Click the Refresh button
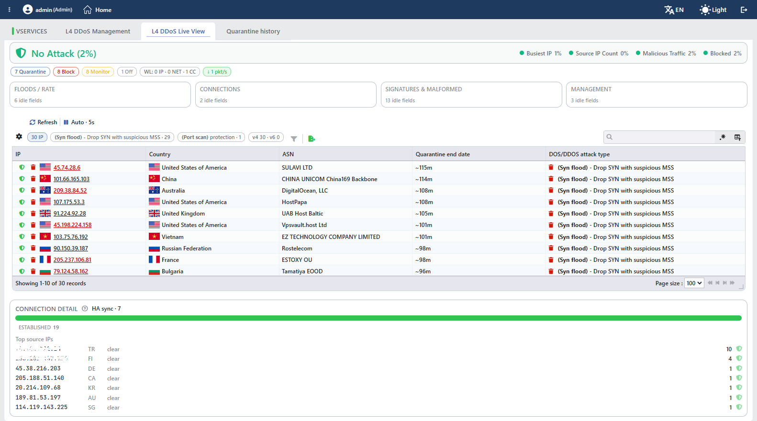757x421 pixels. pos(43,122)
